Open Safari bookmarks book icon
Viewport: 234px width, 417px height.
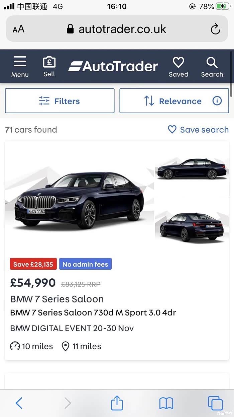[166, 403]
